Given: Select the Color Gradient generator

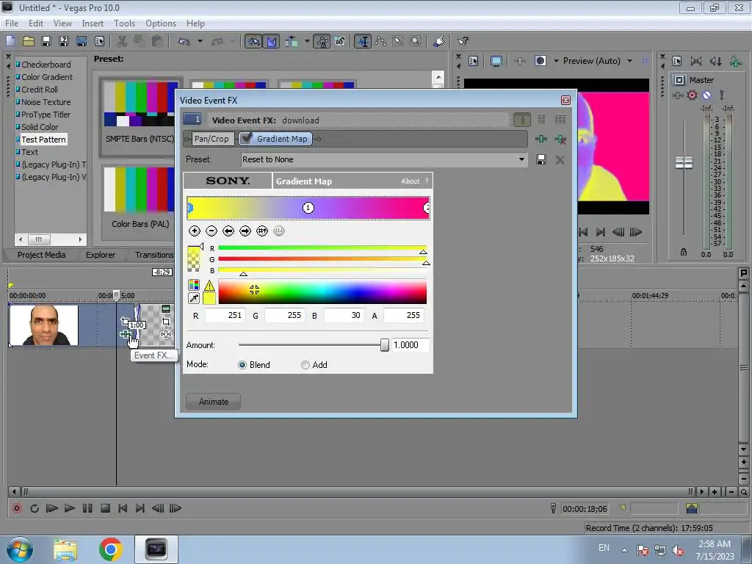Looking at the screenshot, I should (47, 76).
